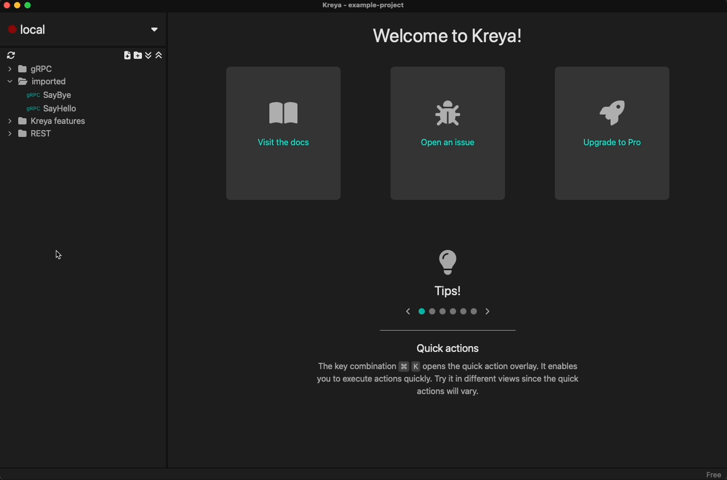This screenshot has height=480, width=727.
Task: Click the rocket upgrade icon
Action: 612,113
